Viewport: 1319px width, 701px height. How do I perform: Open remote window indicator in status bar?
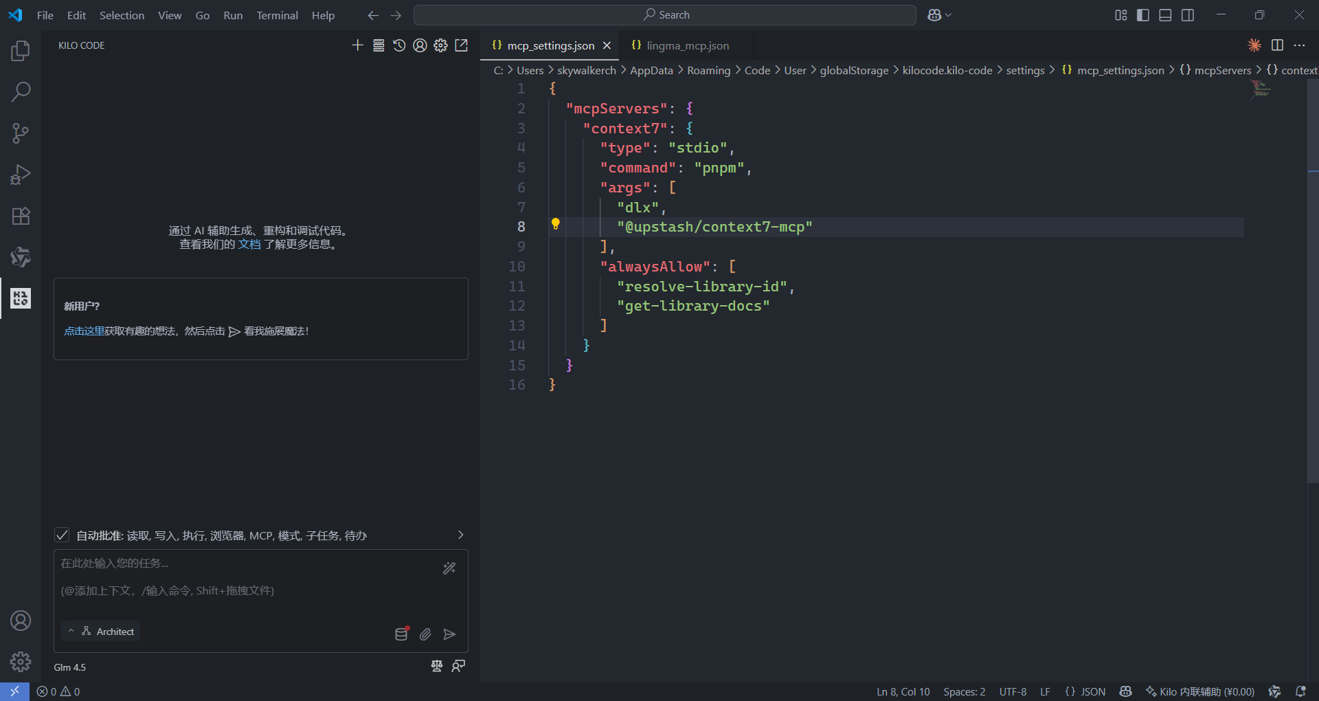(x=14, y=691)
